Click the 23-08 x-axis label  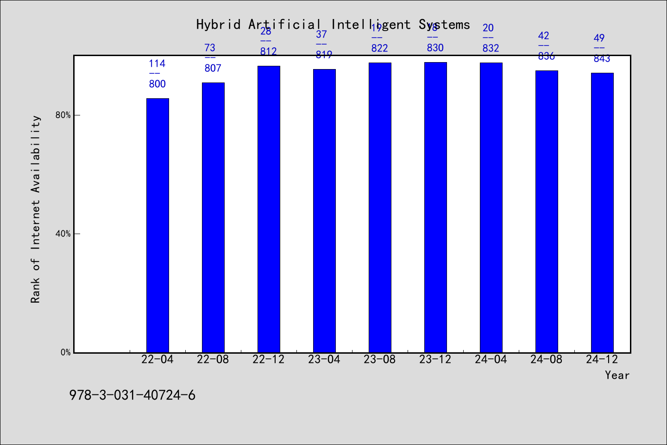[380, 359]
